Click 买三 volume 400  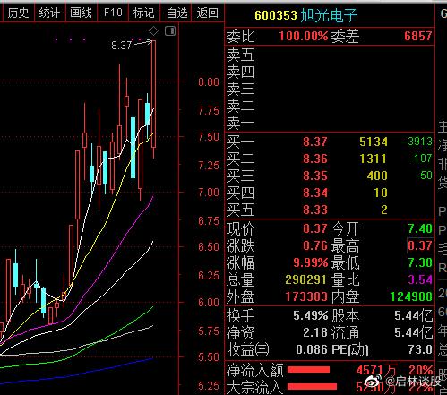(x=377, y=176)
